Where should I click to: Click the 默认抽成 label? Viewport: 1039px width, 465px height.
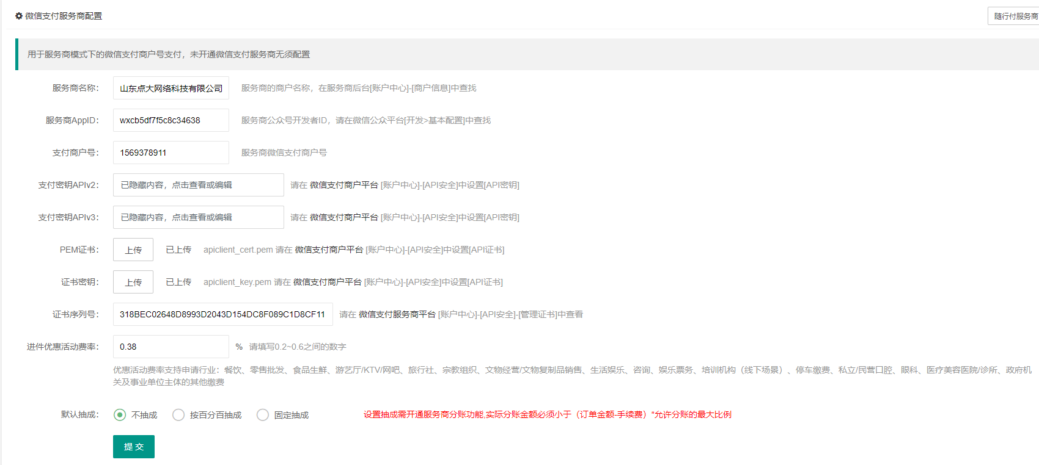pyautogui.click(x=80, y=414)
